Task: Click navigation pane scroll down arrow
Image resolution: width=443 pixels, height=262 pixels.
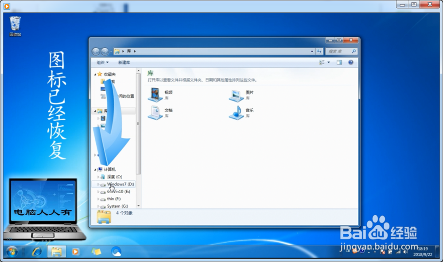Action: tap(138, 206)
